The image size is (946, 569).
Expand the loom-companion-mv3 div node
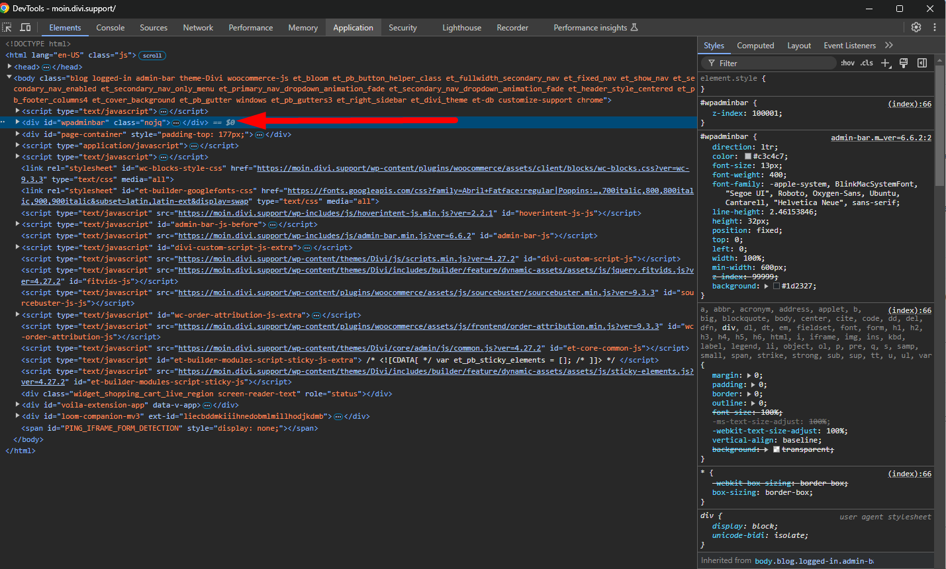(17, 416)
